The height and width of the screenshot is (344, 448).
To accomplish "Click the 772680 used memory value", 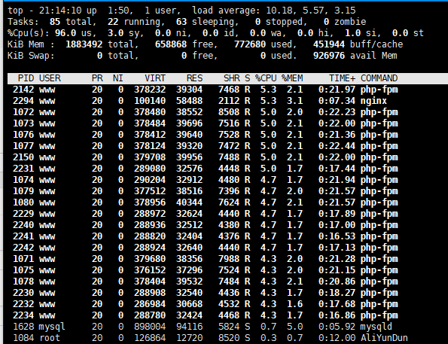I will 250,44.
